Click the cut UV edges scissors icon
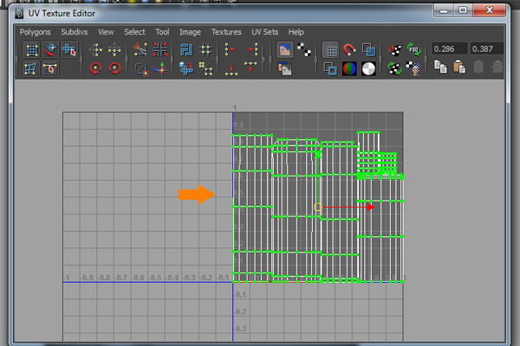520x346 pixels. [x=140, y=50]
